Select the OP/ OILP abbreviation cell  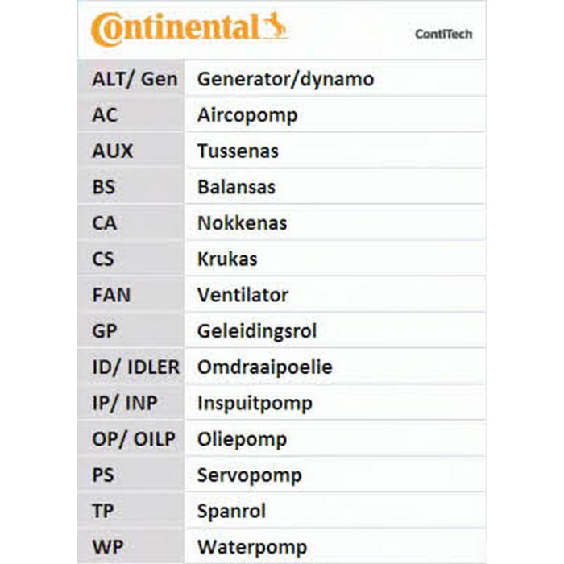(134, 439)
